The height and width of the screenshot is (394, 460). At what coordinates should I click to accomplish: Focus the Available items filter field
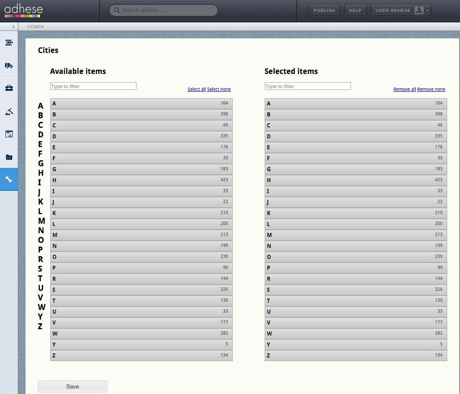pyautogui.click(x=93, y=86)
